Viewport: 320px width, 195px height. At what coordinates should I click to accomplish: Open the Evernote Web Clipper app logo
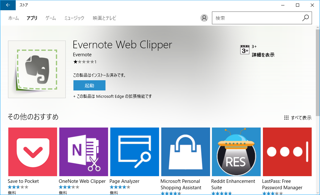coord(37,69)
